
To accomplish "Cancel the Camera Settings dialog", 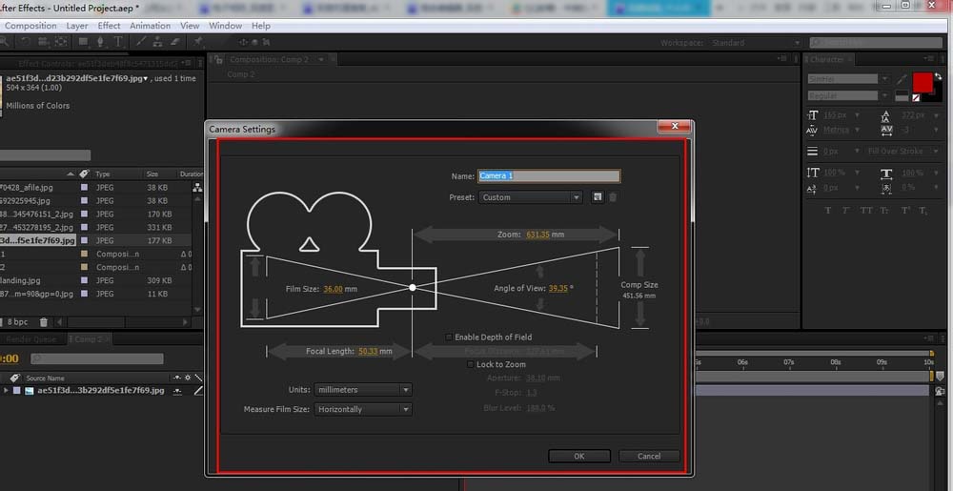I will click(x=649, y=456).
